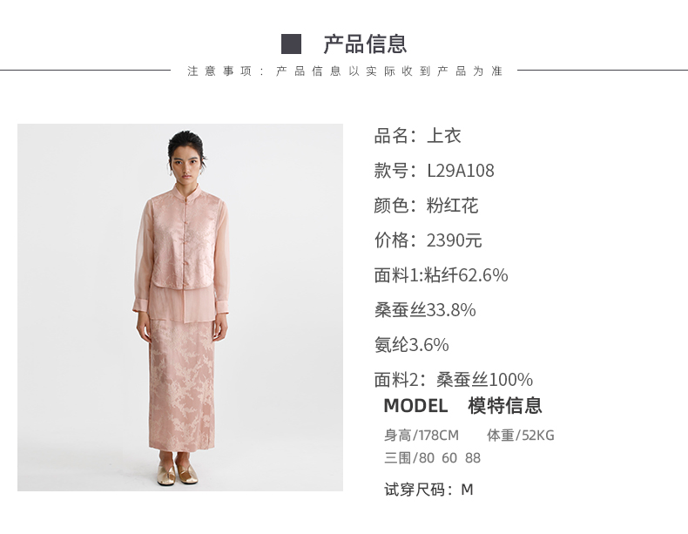
Task: Click the try-on size 试穿尺码：M
Action: [428, 490]
